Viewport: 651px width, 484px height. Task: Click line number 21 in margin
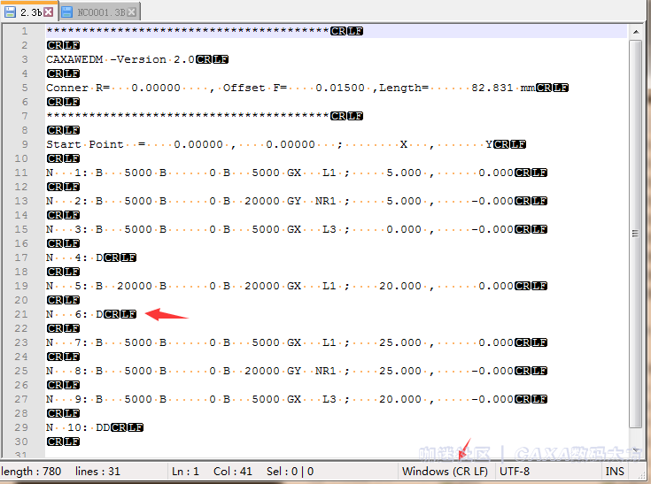(x=21, y=314)
